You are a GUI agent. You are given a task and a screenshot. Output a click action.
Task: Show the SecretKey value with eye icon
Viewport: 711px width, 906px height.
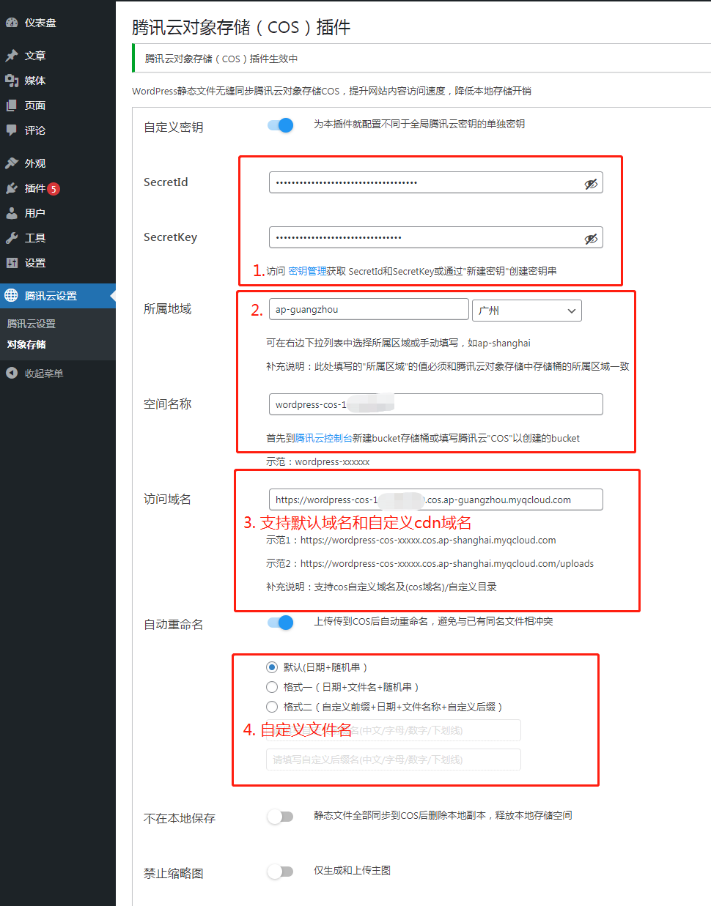coord(591,239)
